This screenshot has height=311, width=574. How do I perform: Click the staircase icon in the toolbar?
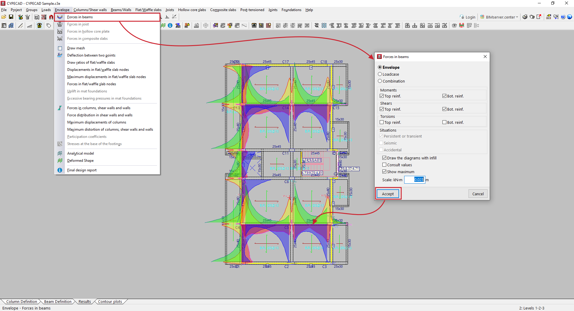tap(20, 26)
